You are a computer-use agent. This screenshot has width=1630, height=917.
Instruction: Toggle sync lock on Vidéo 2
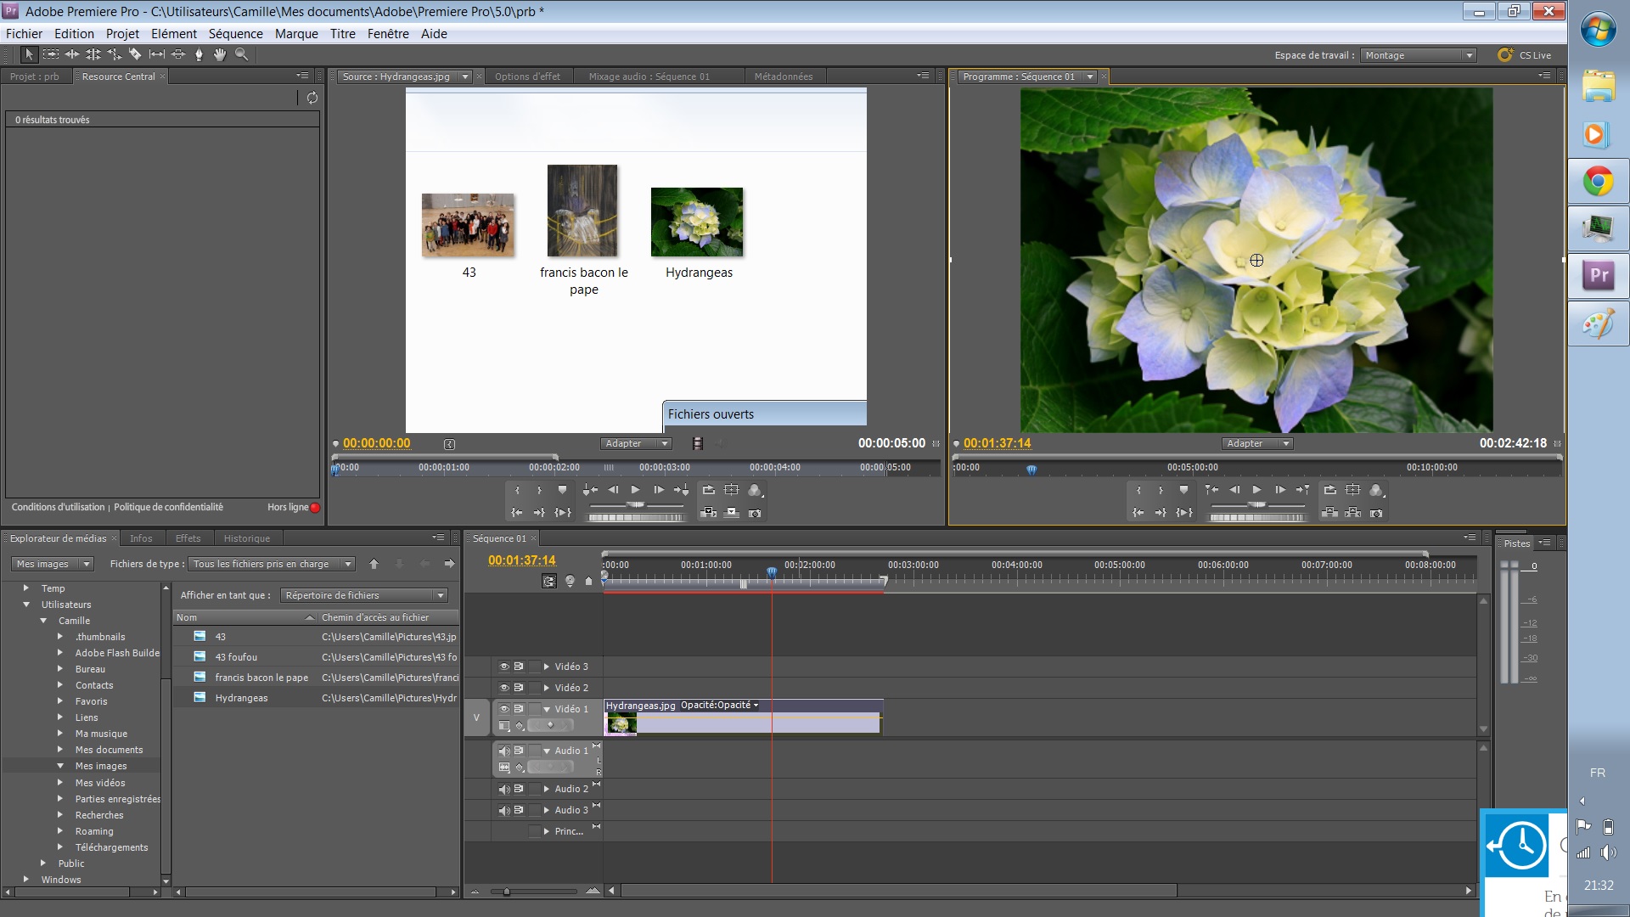519,688
